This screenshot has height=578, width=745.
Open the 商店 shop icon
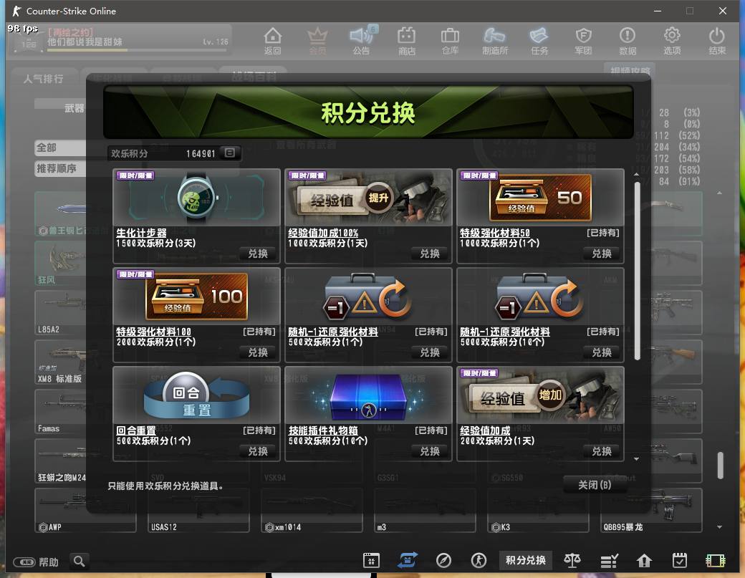(x=406, y=41)
